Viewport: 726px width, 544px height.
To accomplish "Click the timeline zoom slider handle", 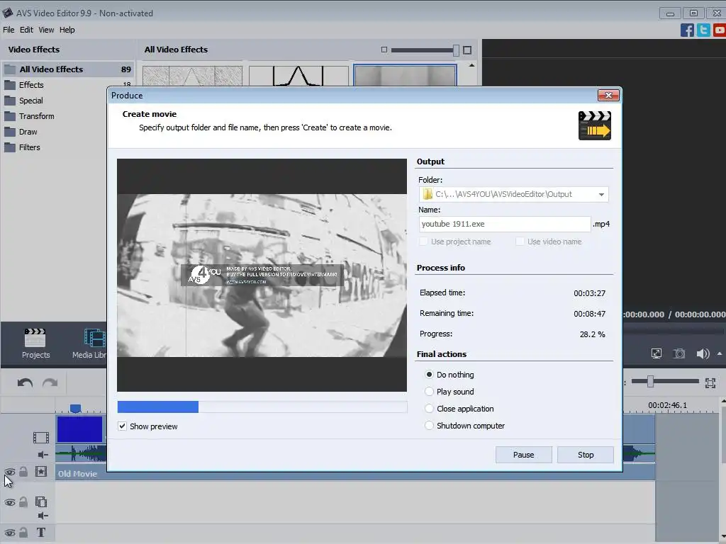I will point(651,381).
